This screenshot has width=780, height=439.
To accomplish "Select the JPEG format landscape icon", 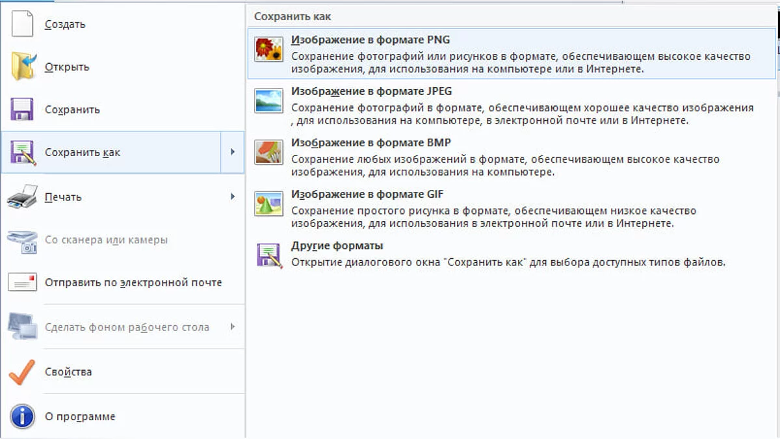I will [x=268, y=101].
